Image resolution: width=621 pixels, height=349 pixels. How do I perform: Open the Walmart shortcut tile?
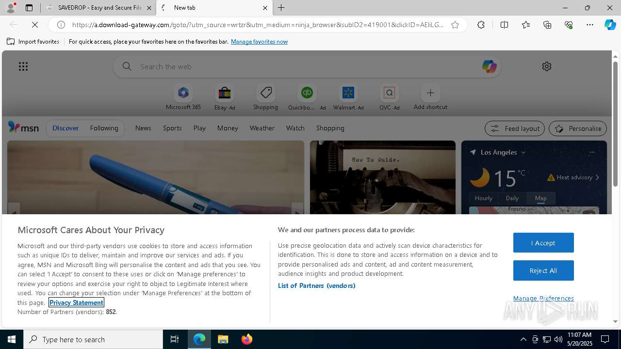[x=348, y=97]
